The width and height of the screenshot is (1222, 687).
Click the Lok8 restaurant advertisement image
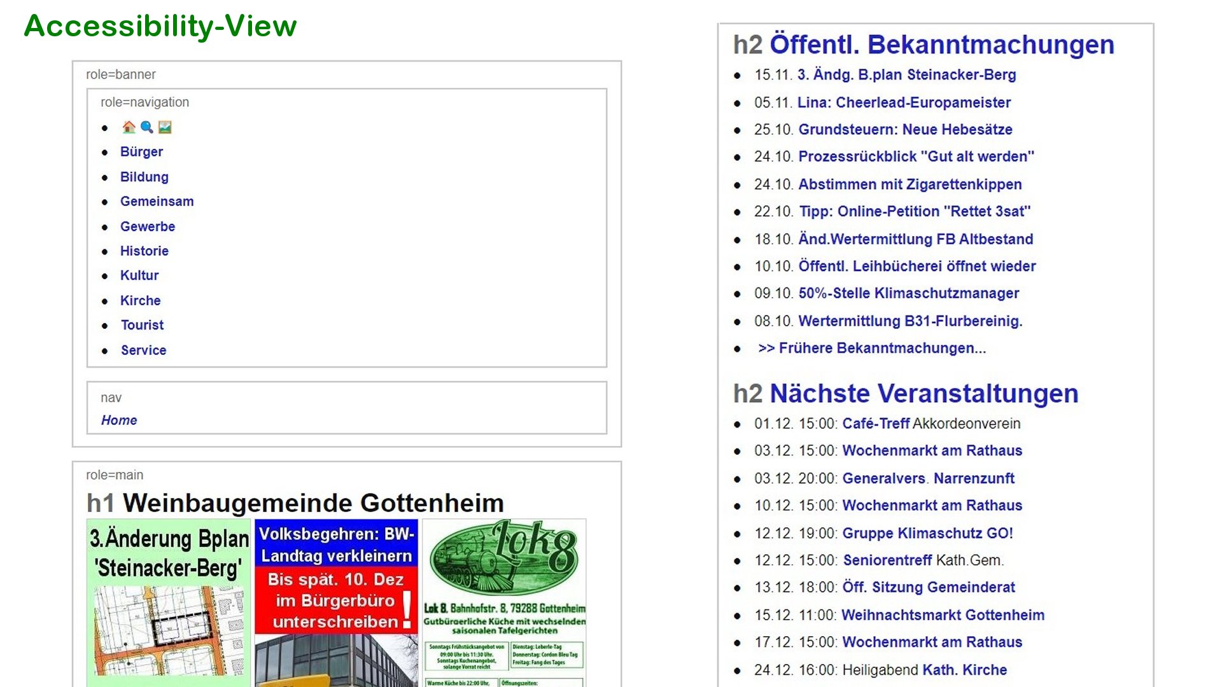pos(504,601)
